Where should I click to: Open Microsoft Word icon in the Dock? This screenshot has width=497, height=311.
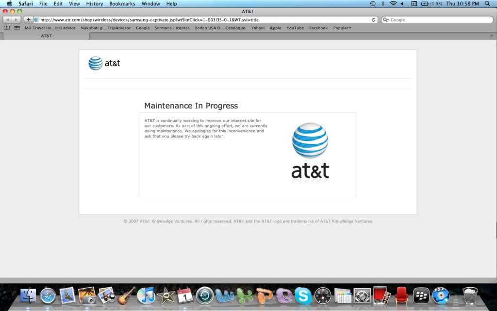(x=224, y=295)
